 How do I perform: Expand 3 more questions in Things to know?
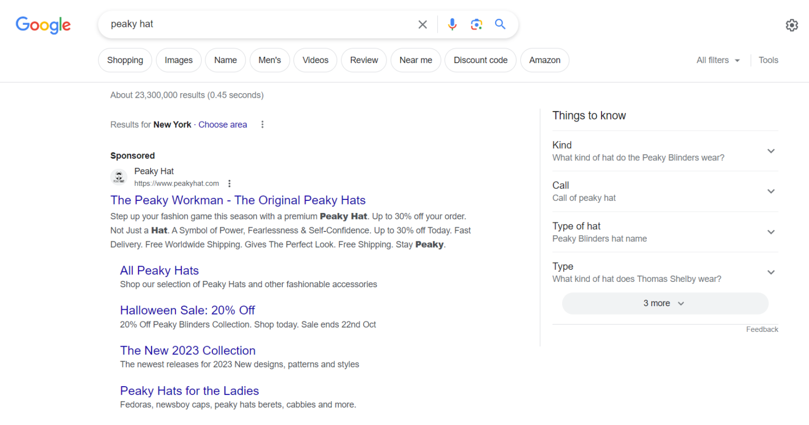(665, 303)
